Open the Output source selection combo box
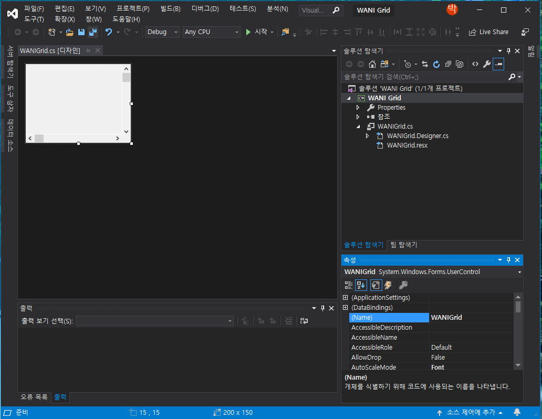 click(155, 321)
